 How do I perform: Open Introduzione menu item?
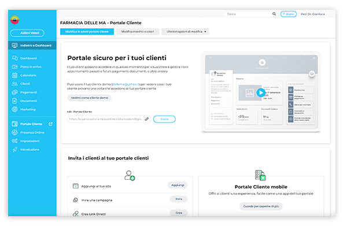[x=29, y=150]
